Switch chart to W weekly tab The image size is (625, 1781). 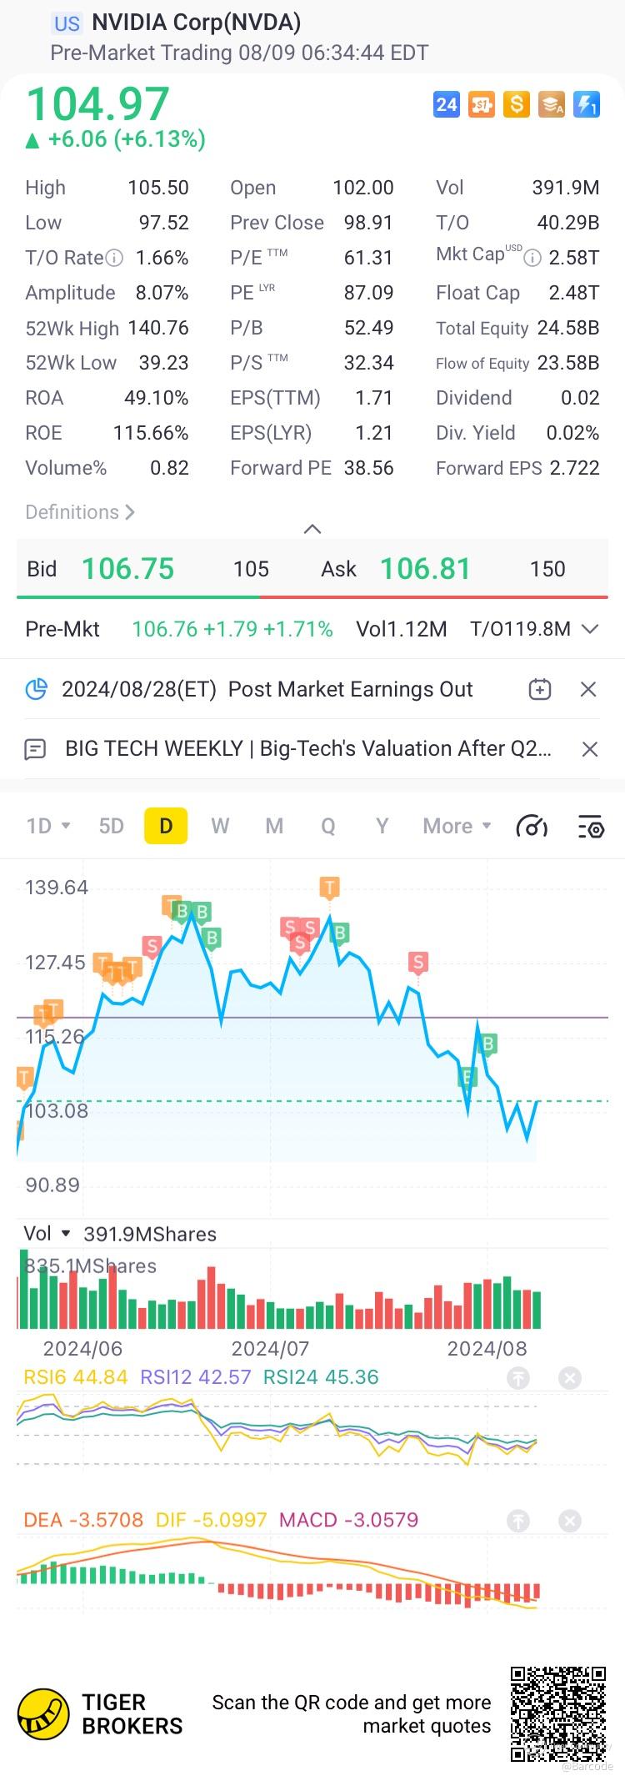coord(220,826)
